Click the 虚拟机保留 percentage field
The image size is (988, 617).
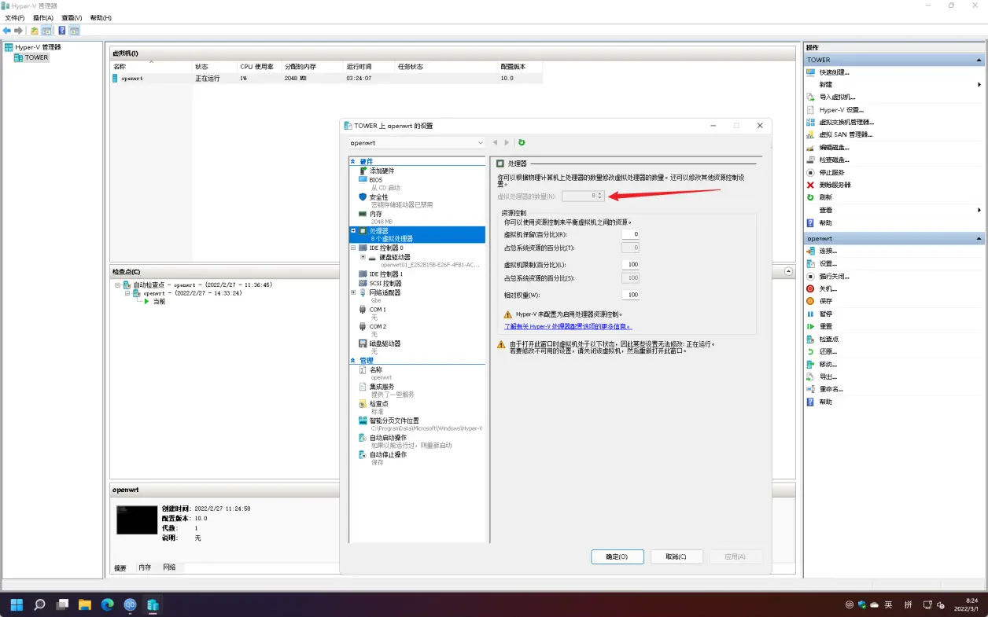click(631, 234)
